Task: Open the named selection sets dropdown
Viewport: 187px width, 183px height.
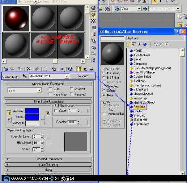Action: (178, 9)
